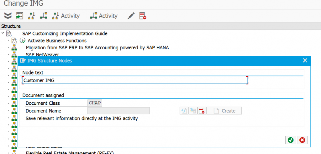
Task: Click the expand all double-chevron toolbar icon
Action: click(x=8, y=16)
